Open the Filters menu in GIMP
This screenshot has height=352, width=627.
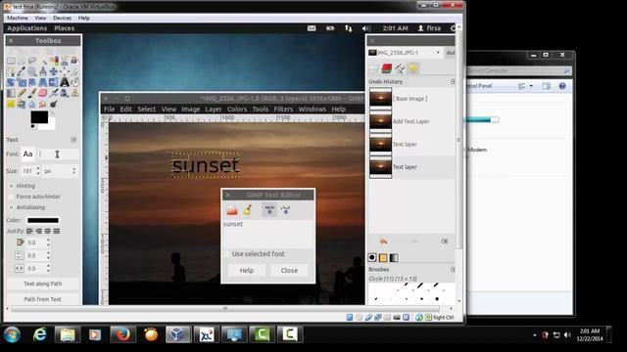click(283, 109)
